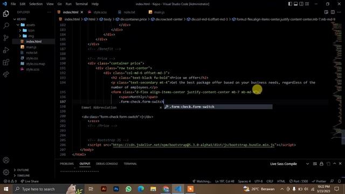
Task: Switch to the note.txt editor tab
Action: (x=129, y=12)
